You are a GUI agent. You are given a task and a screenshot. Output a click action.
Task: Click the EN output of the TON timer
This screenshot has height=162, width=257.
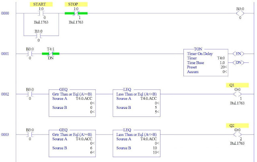click(238, 54)
